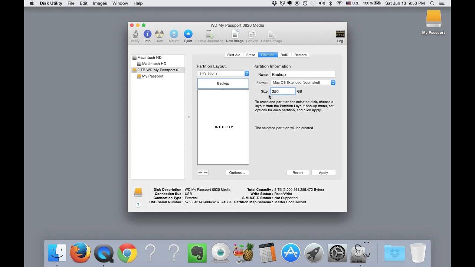
Task: Switch to the Restore tab
Action: 301,55
